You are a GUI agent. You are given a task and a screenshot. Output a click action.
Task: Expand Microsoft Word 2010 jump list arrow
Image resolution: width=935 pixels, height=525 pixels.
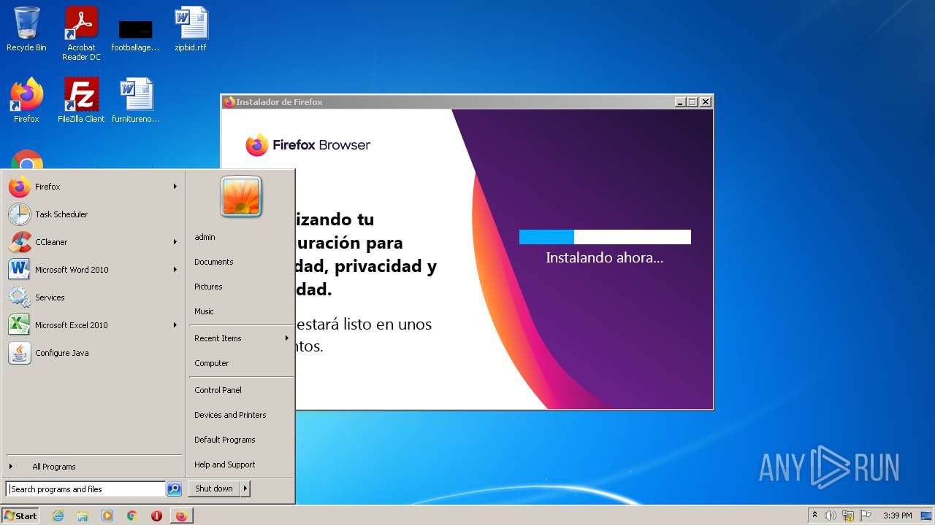pyautogui.click(x=175, y=270)
